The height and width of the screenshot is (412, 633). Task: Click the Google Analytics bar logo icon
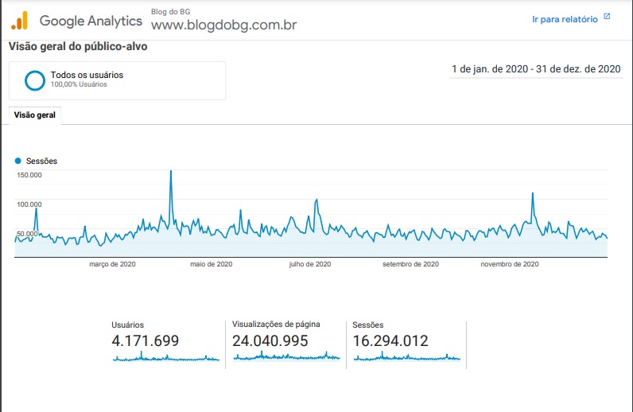(x=19, y=21)
